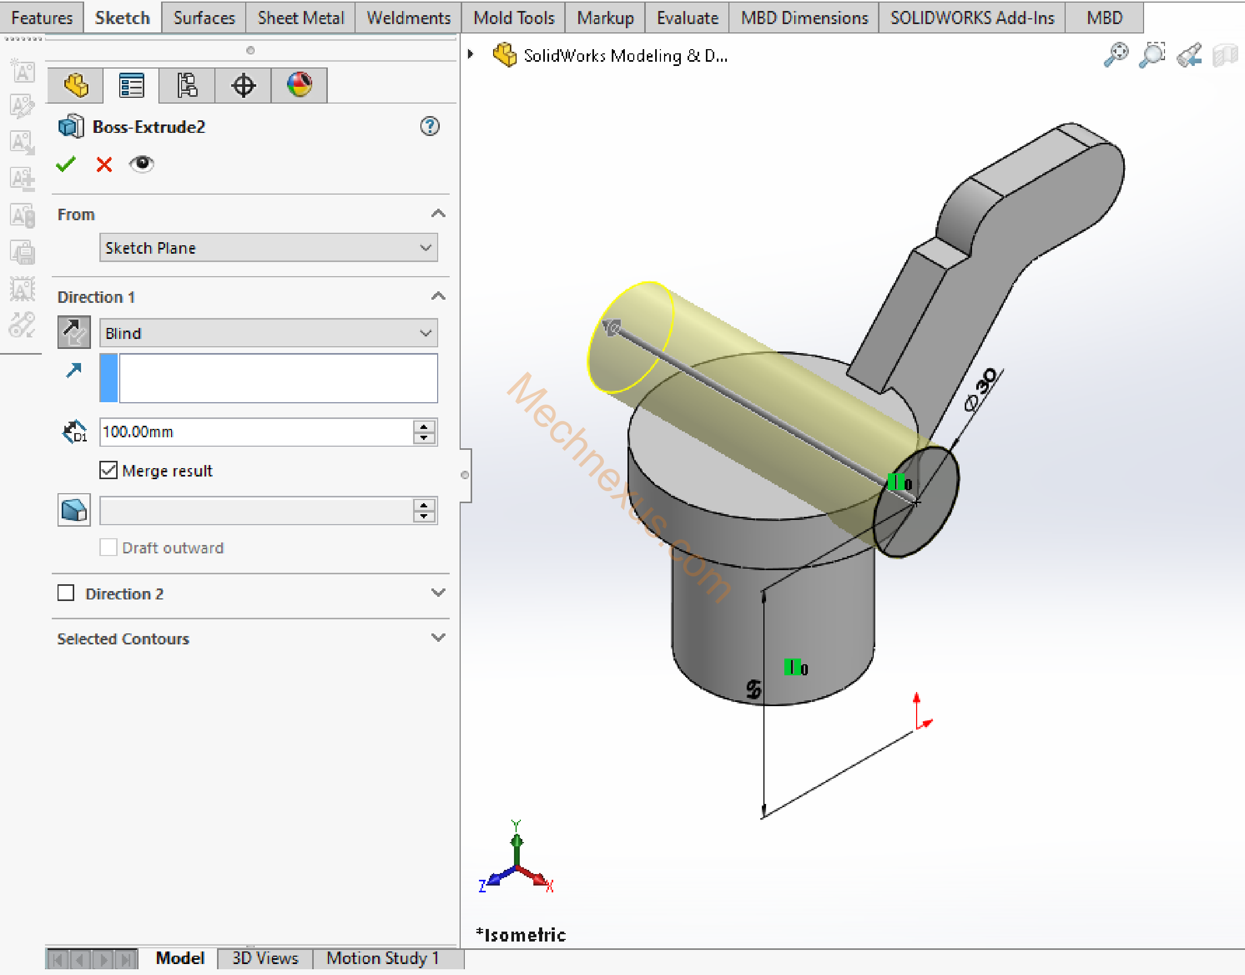Switch to the ConfigurationManager tab icon
Screen dimensions: 1245x975
[x=187, y=86]
